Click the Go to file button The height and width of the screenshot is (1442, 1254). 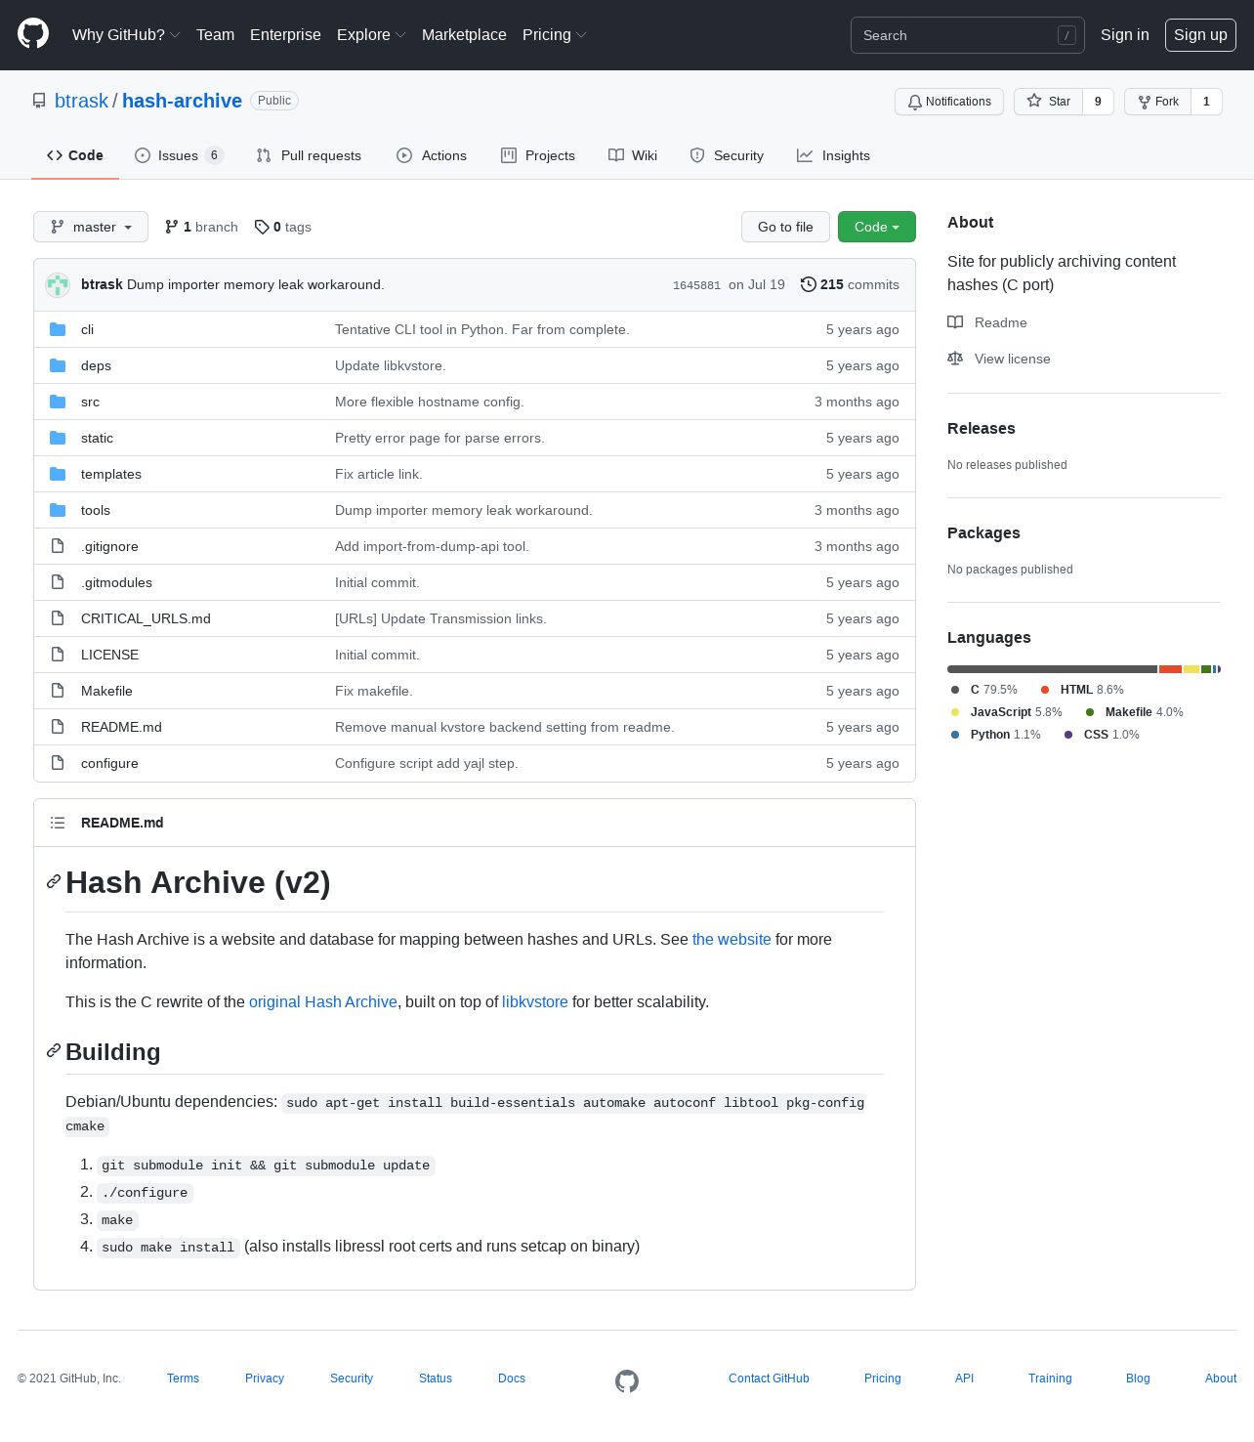(x=785, y=227)
